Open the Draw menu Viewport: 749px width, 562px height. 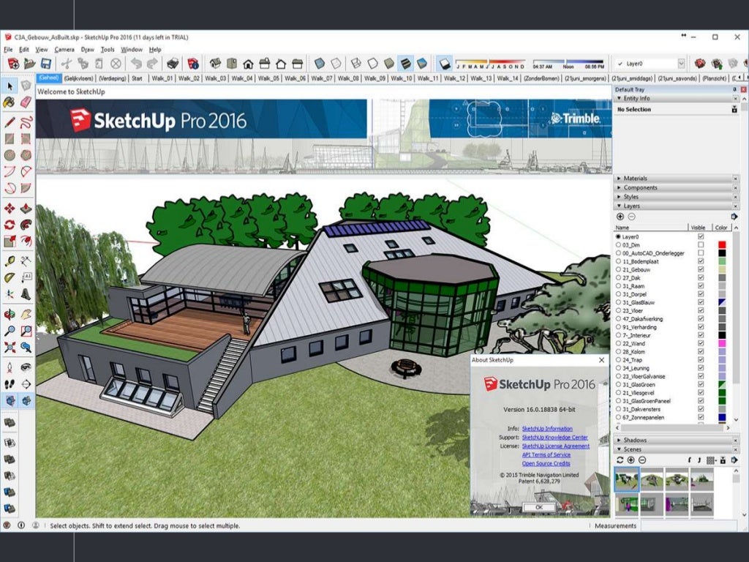point(88,49)
